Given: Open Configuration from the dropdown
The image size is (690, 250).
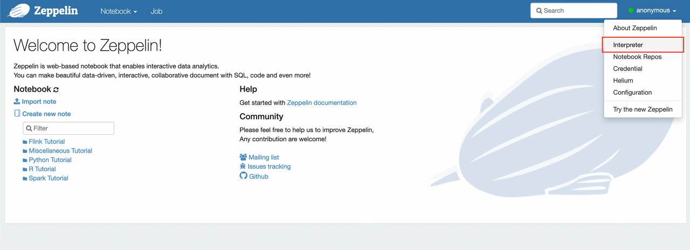Looking at the screenshot, I should [643, 92].
